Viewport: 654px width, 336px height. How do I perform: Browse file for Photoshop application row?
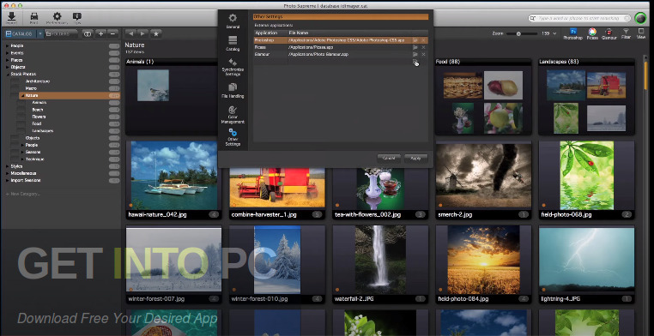tap(415, 40)
